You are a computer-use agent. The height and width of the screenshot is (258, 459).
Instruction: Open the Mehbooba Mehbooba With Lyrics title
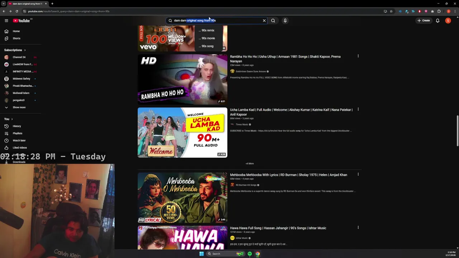click(x=288, y=175)
